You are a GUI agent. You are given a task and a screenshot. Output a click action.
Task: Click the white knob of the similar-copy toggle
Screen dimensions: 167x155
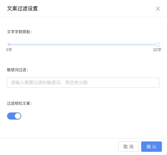click(18, 116)
